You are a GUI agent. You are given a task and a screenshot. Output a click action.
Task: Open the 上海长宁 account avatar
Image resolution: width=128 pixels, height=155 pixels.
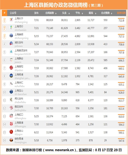coord(11,19)
